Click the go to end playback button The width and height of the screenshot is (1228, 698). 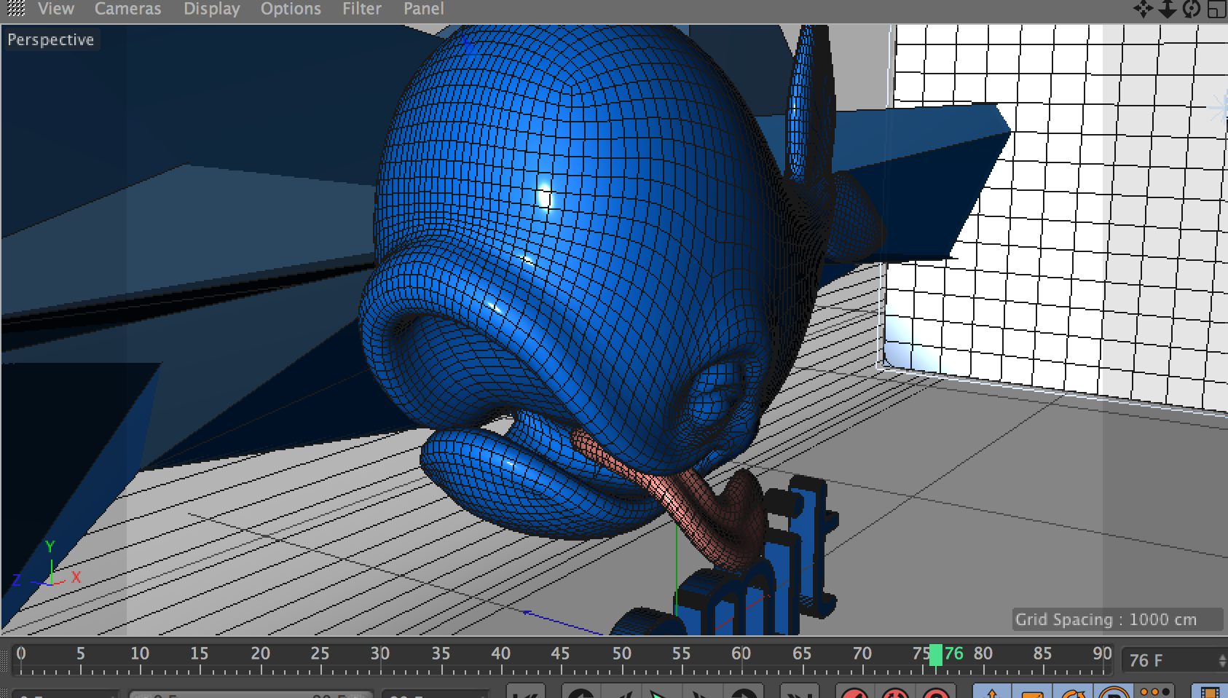(x=799, y=691)
